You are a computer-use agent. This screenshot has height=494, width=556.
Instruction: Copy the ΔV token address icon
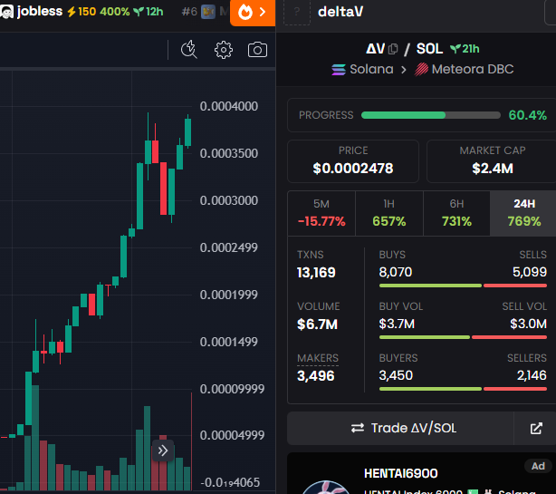pyautogui.click(x=393, y=49)
